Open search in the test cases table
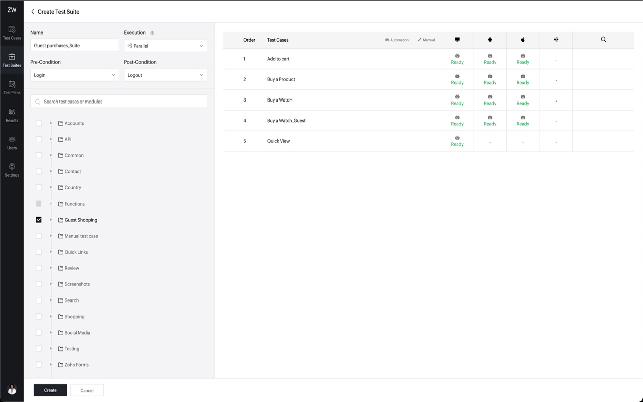The width and height of the screenshot is (643, 402). click(603, 39)
